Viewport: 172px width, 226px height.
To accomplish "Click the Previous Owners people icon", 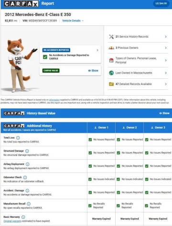I will point(111,48).
